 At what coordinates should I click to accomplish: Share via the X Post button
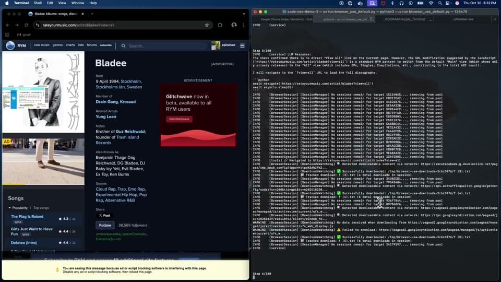coord(104,216)
